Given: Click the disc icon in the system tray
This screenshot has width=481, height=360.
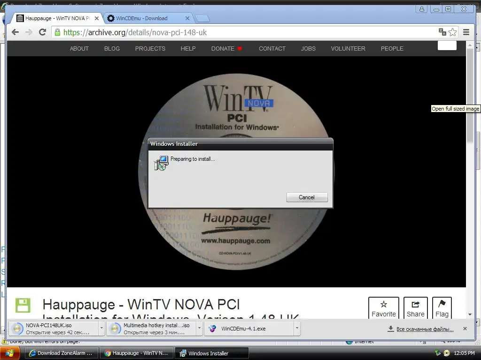Looking at the screenshot, I should coord(447,353).
